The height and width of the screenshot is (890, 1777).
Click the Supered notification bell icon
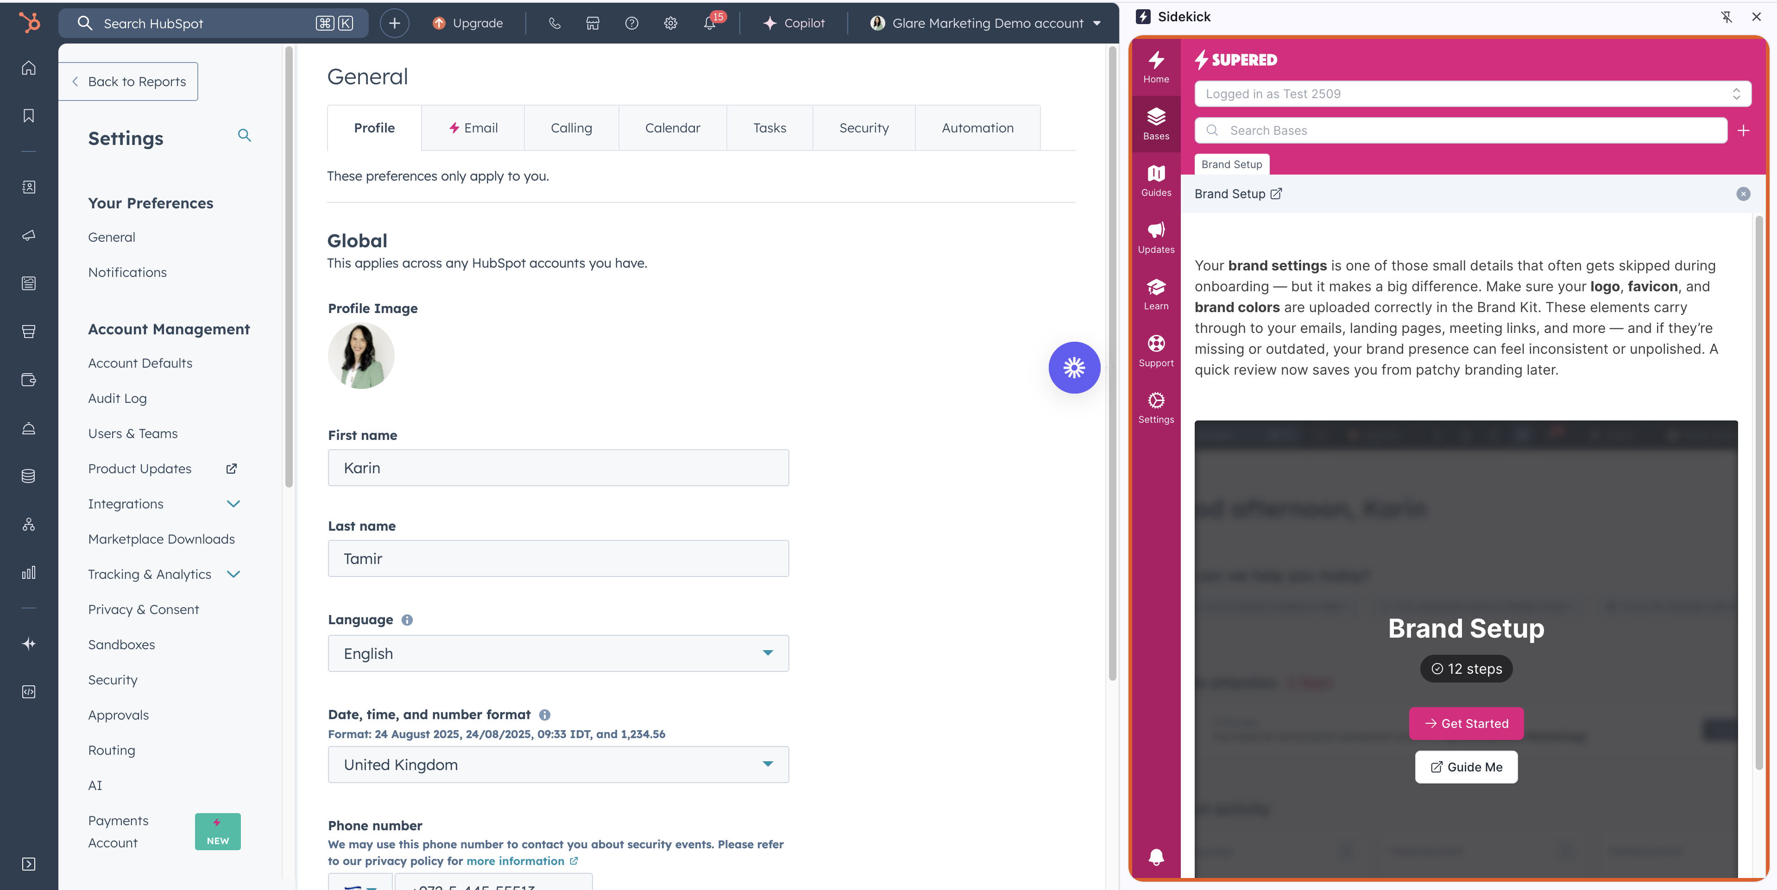click(x=1156, y=857)
